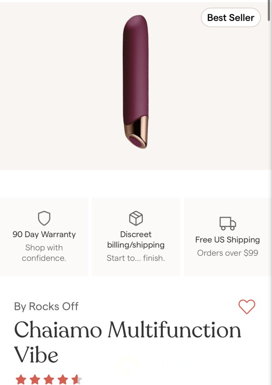
Task: Click the discreet package box icon
Action: pos(136,218)
